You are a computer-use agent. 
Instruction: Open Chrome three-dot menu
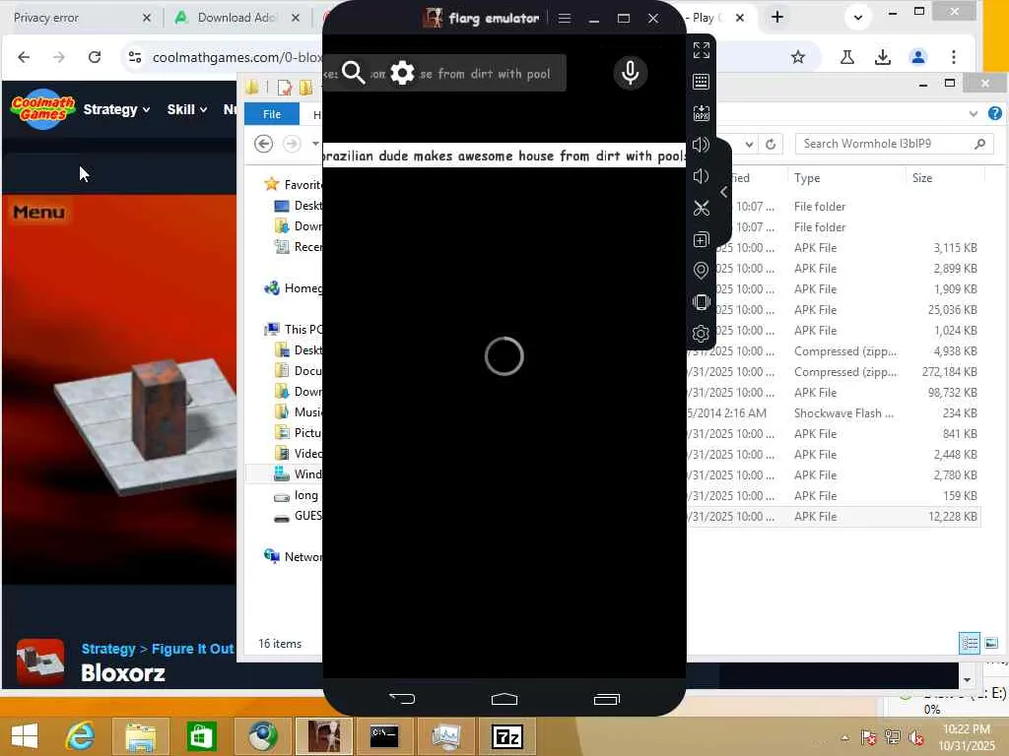point(954,57)
